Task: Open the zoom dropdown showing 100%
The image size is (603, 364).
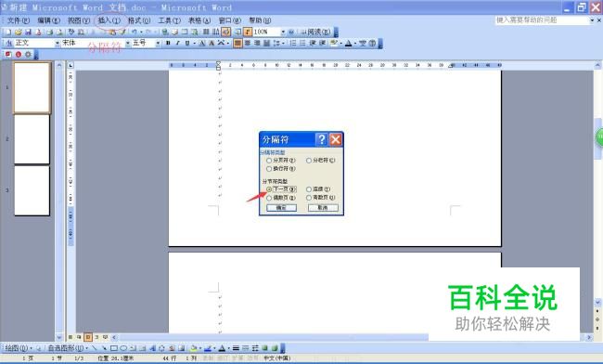Action: [284, 32]
